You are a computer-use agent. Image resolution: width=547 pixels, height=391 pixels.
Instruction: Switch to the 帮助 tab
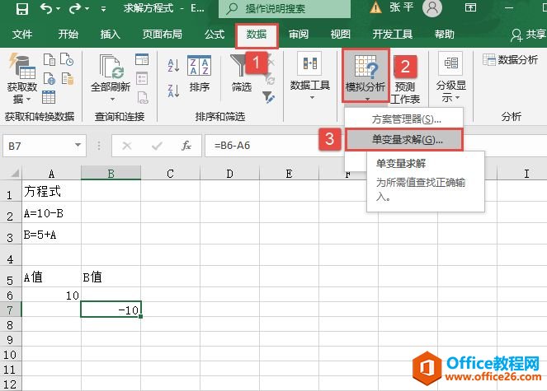click(445, 34)
